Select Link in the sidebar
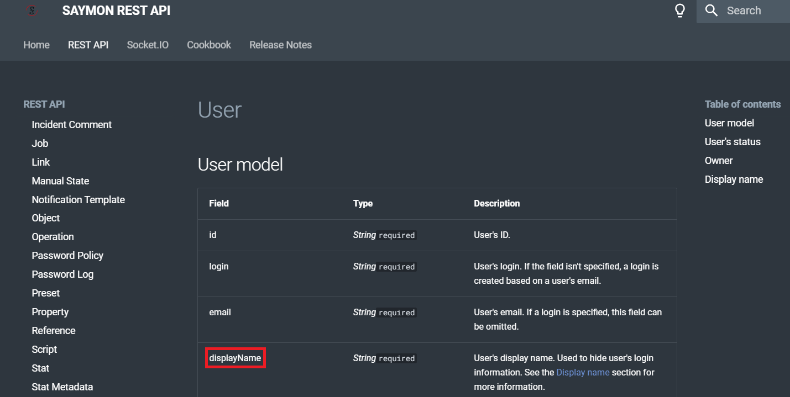Screen dimensions: 790x397 [x=41, y=162]
